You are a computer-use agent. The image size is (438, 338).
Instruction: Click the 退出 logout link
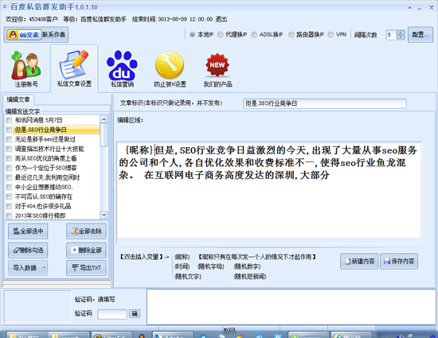click(x=221, y=19)
